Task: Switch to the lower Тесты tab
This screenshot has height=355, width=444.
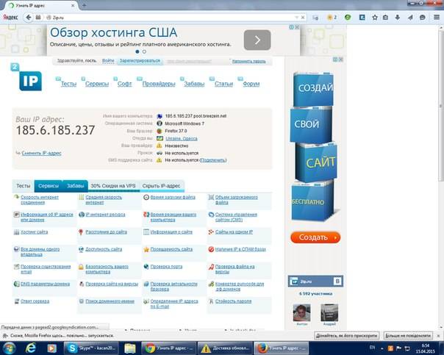Action: 24,186
